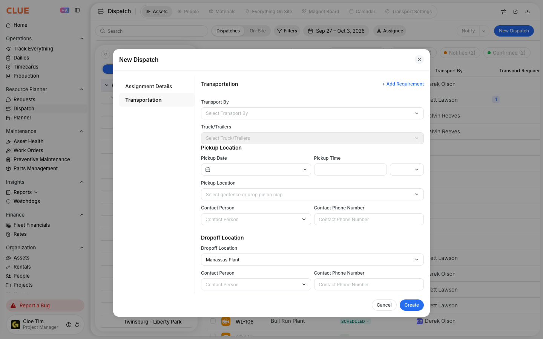This screenshot has width=543, height=339.
Task: Switch to the People tab
Action: click(188, 12)
